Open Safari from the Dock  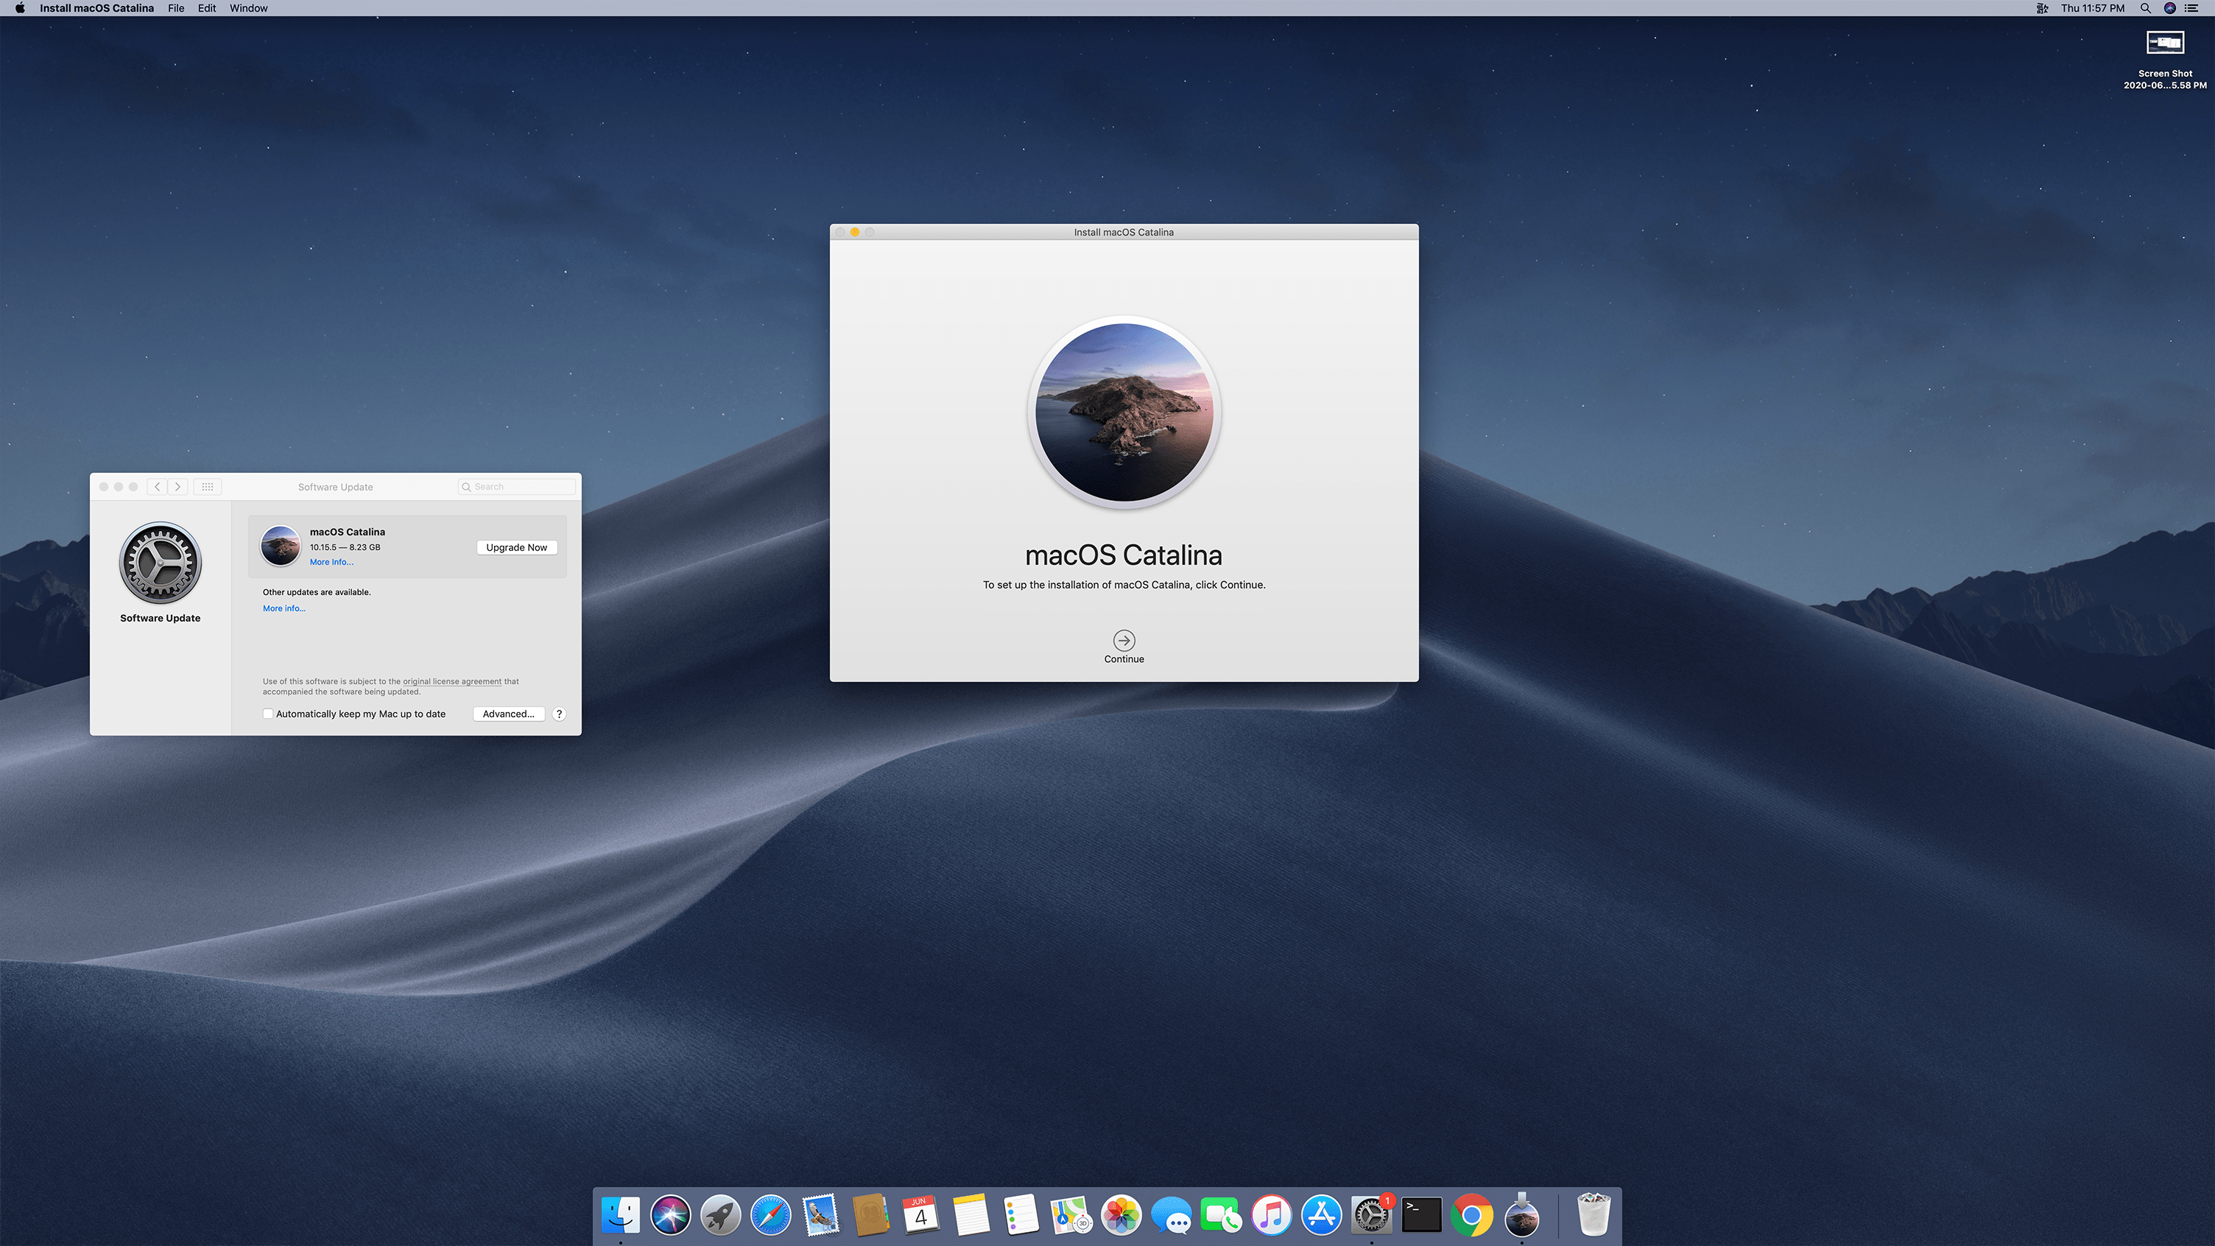click(770, 1215)
